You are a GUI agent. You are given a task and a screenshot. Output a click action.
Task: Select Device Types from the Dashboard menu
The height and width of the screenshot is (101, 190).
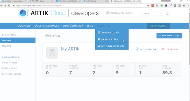[110, 39]
